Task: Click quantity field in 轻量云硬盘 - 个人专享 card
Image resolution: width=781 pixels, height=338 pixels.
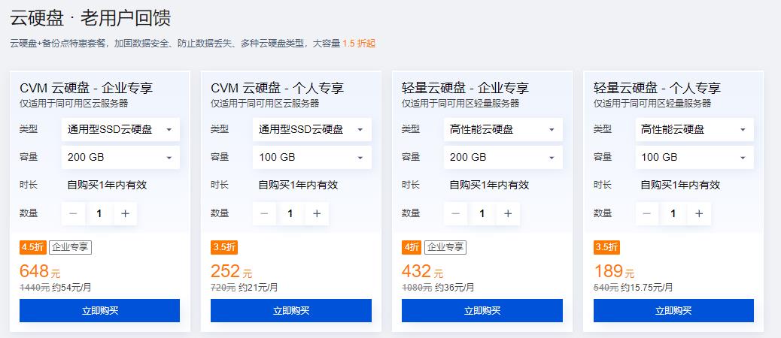Action: (673, 214)
